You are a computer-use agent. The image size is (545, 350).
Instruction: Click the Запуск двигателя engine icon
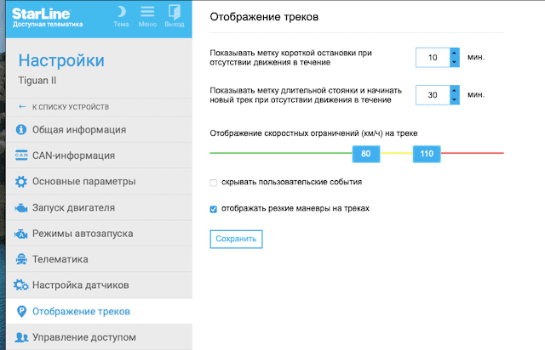(x=21, y=207)
